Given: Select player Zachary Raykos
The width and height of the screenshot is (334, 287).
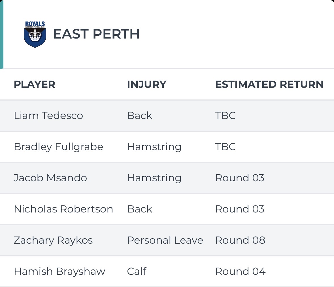Looking at the screenshot, I should (x=53, y=240).
